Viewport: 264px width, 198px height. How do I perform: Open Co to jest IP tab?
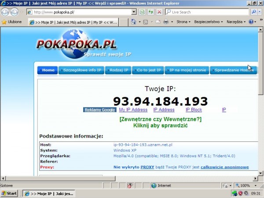pos(148,70)
